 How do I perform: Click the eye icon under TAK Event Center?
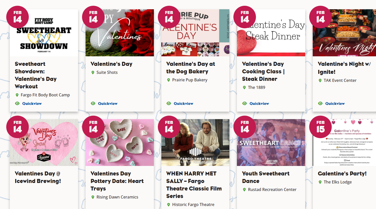pos(320,103)
